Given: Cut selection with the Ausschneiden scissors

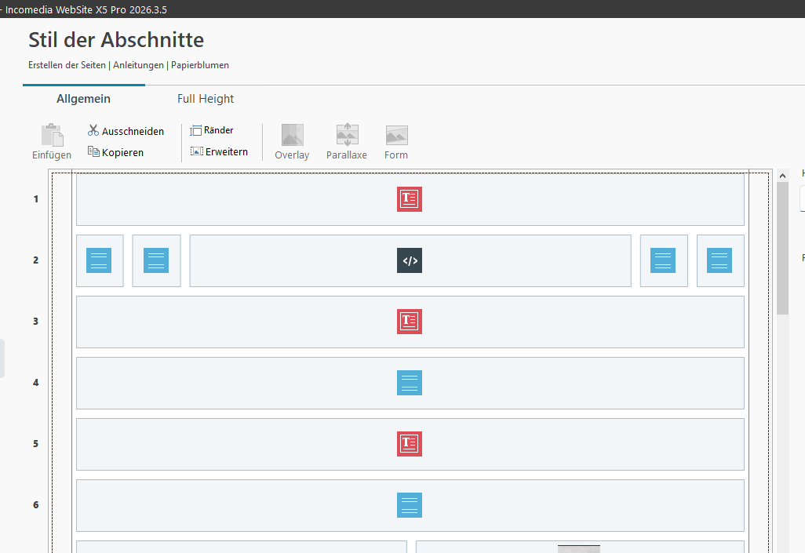Looking at the screenshot, I should pos(126,131).
